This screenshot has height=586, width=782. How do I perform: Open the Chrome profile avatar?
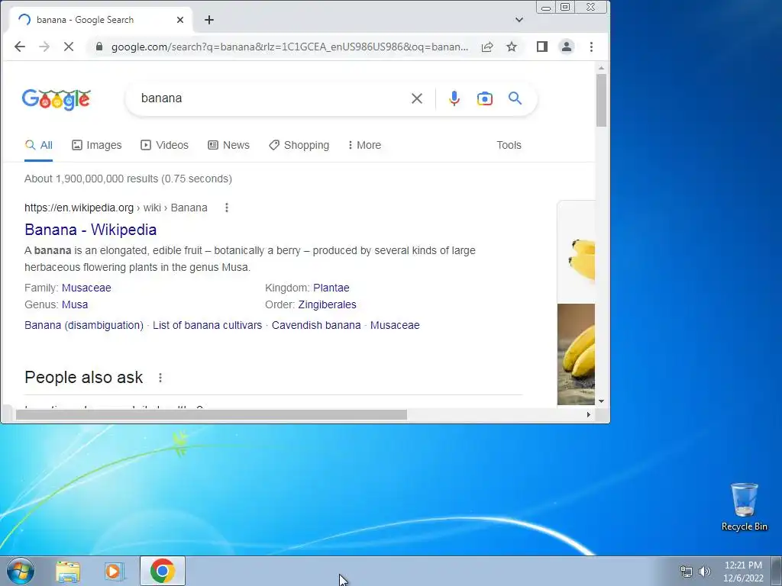(567, 47)
